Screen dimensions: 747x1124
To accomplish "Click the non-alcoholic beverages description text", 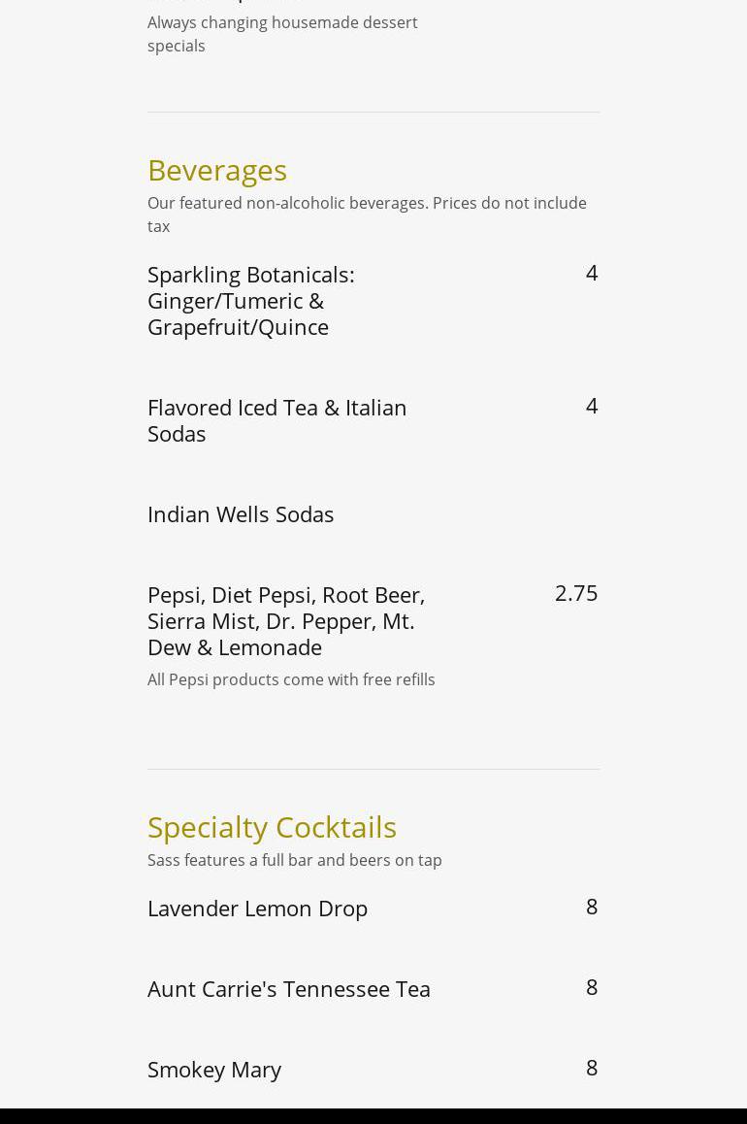I will coord(367,215).
